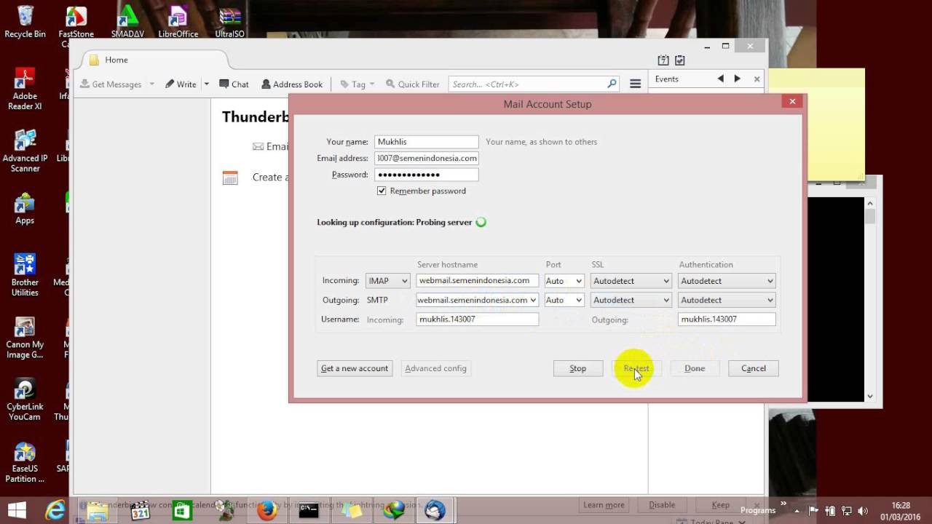Screen dimensions: 932x524
Task: Open the incoming SSL dropdown
Action: click(x=631, y=280)
